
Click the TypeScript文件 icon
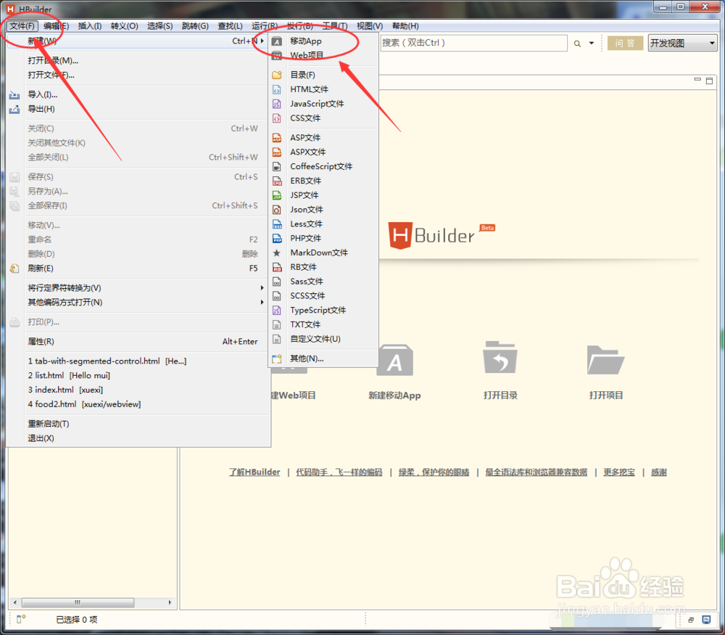pos(276,310)
